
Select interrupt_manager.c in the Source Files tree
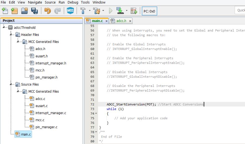point(51,113)
